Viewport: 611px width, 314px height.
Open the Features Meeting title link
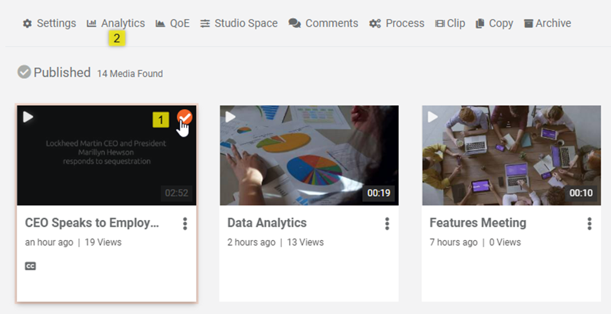(478, 223)
